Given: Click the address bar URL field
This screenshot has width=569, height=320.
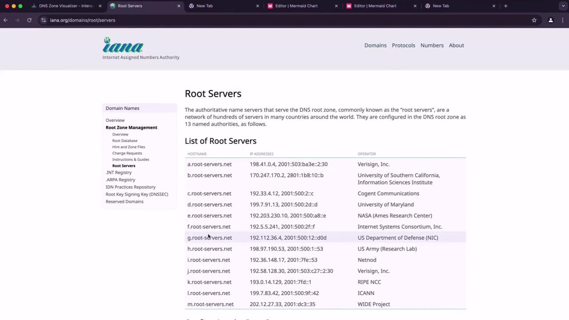Looking at the screenshot, I should tap(284, 20).
